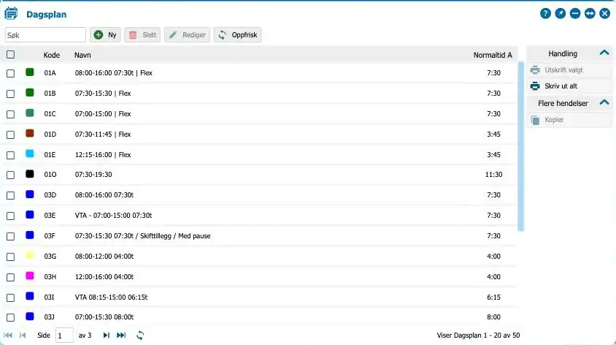This screenshot has width=616, height=345.
Task: Click the Søk search field
Action: point(45,34)
